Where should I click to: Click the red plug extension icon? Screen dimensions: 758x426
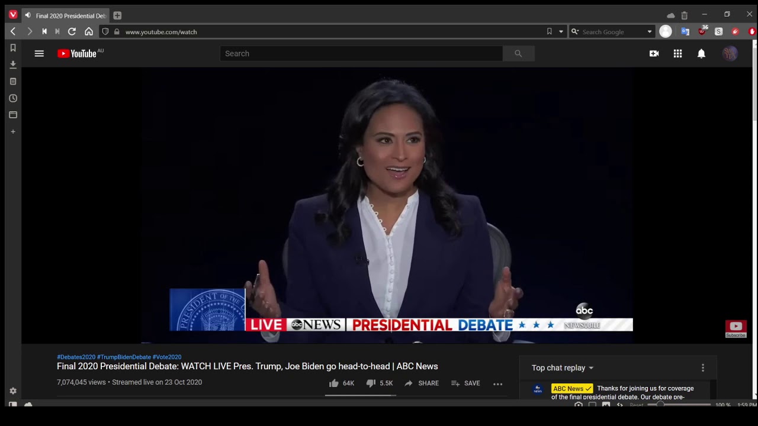pyautogui.click(x=735, y=31)
